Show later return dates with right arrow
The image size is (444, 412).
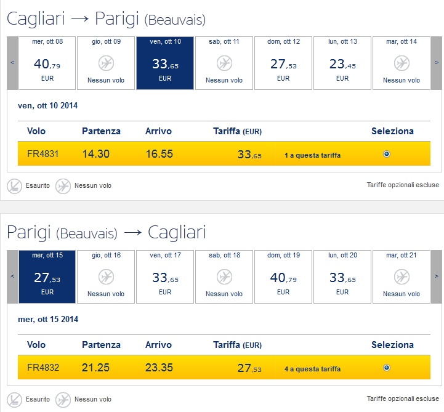pos(436,277)
